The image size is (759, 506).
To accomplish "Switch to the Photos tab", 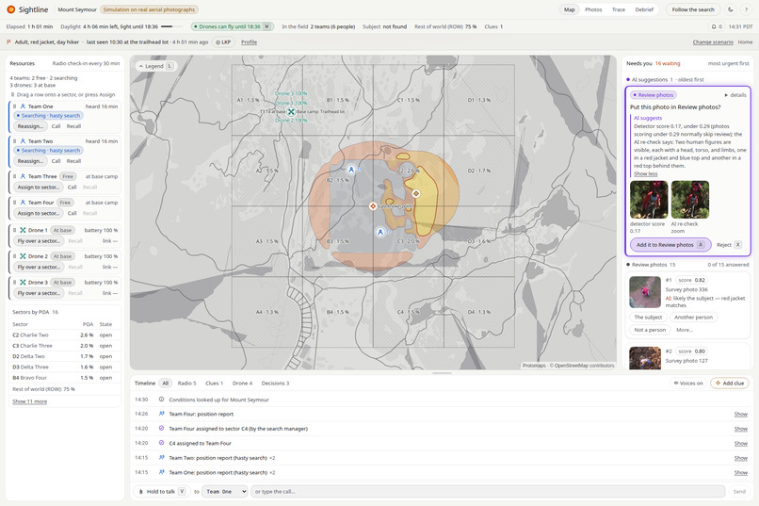I will tap(593, 9).
